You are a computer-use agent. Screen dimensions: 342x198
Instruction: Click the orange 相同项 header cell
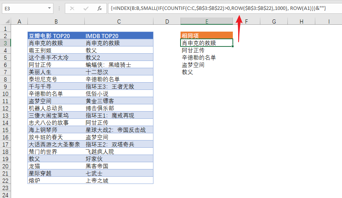pos(206,36)
